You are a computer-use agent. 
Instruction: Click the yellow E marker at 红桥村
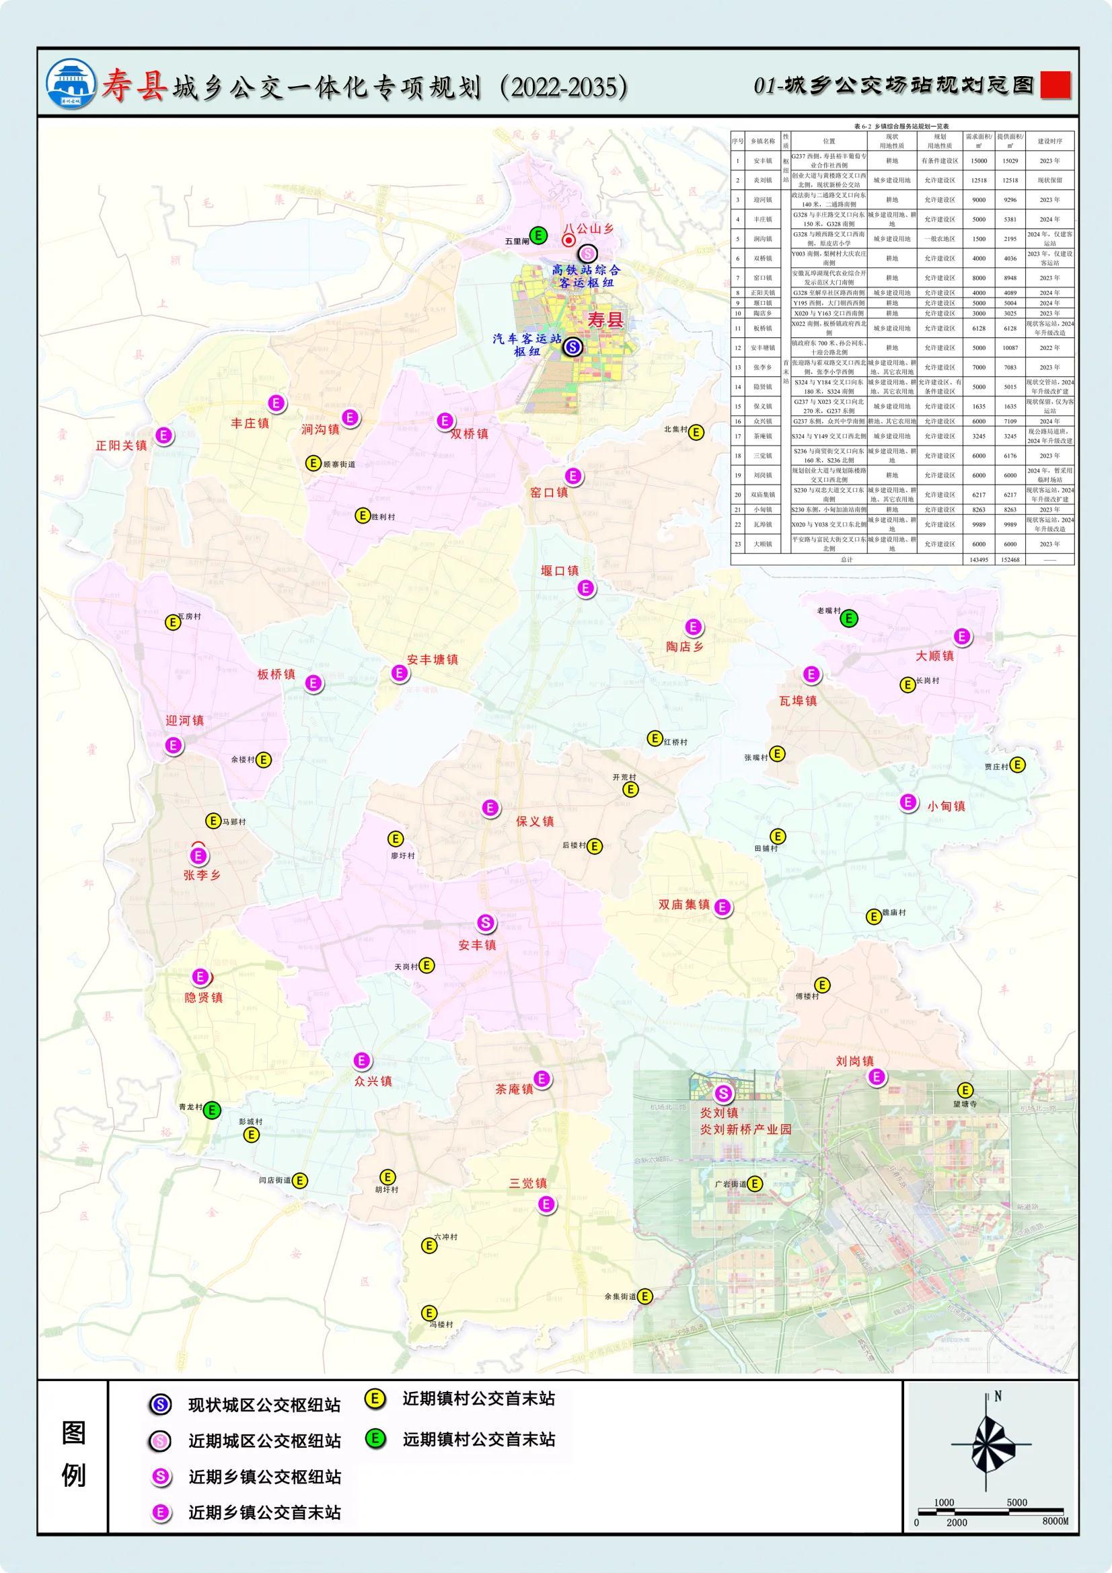click(655, 738)
